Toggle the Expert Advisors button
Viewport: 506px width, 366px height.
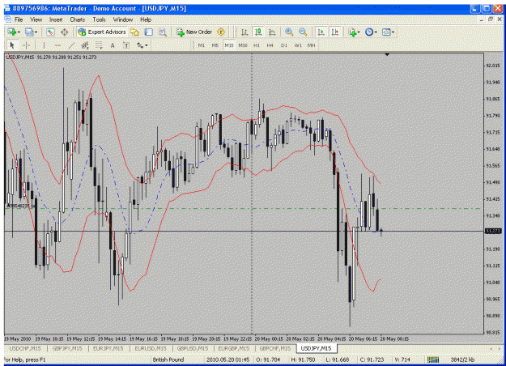102,32
